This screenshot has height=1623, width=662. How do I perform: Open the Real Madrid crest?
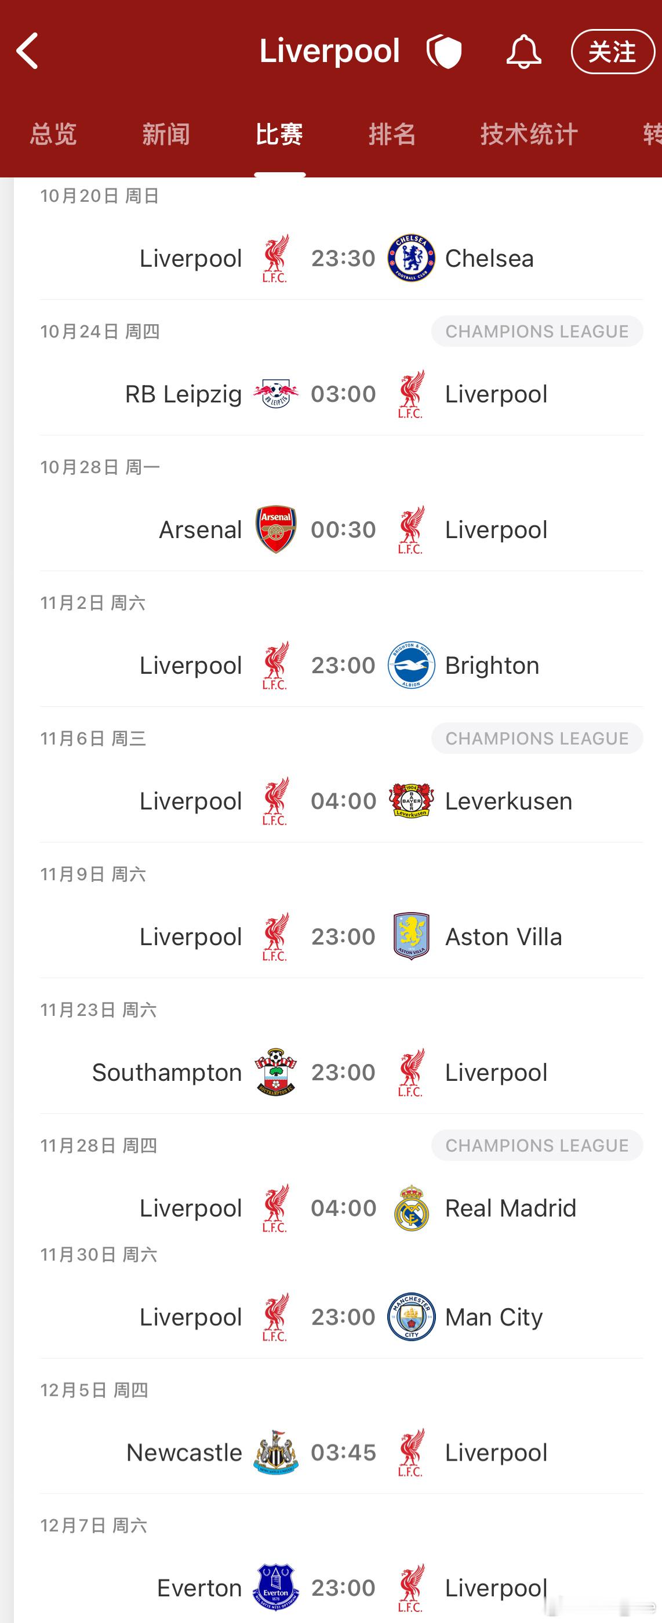pyautogui.click(x=412, y=1208)
